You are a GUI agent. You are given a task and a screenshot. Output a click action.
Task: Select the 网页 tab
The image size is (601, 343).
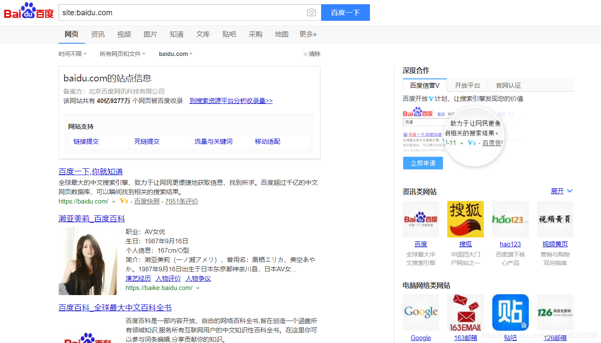pyautogui.click(x=71, y=34)
